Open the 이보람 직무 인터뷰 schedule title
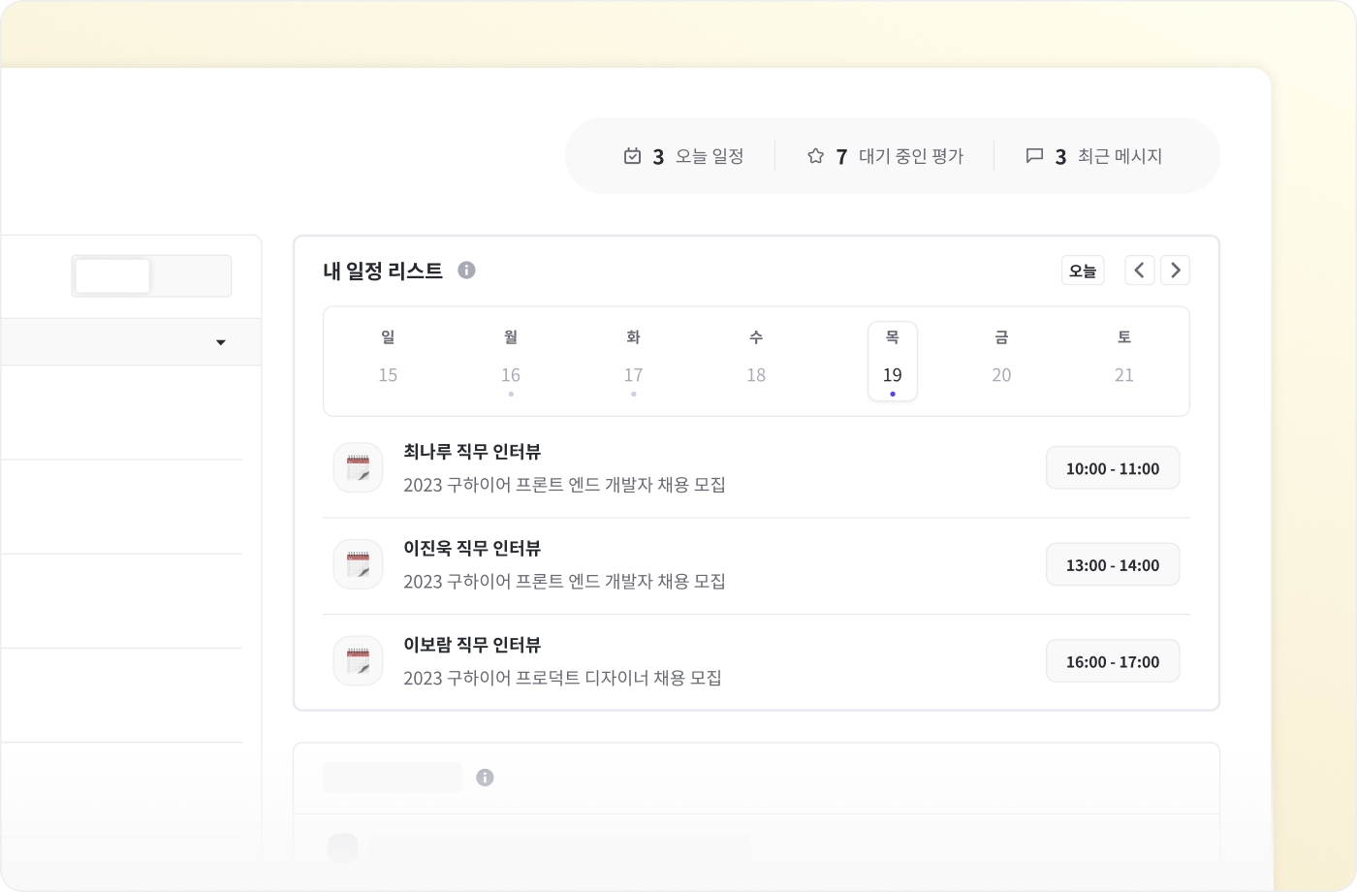This screenshot has height=892, width=1357. [x=472, y=645]
